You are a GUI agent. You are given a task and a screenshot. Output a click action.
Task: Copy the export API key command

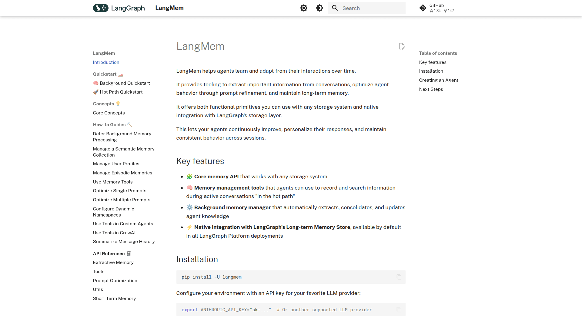pyautogui.click(x=399, y=310)
